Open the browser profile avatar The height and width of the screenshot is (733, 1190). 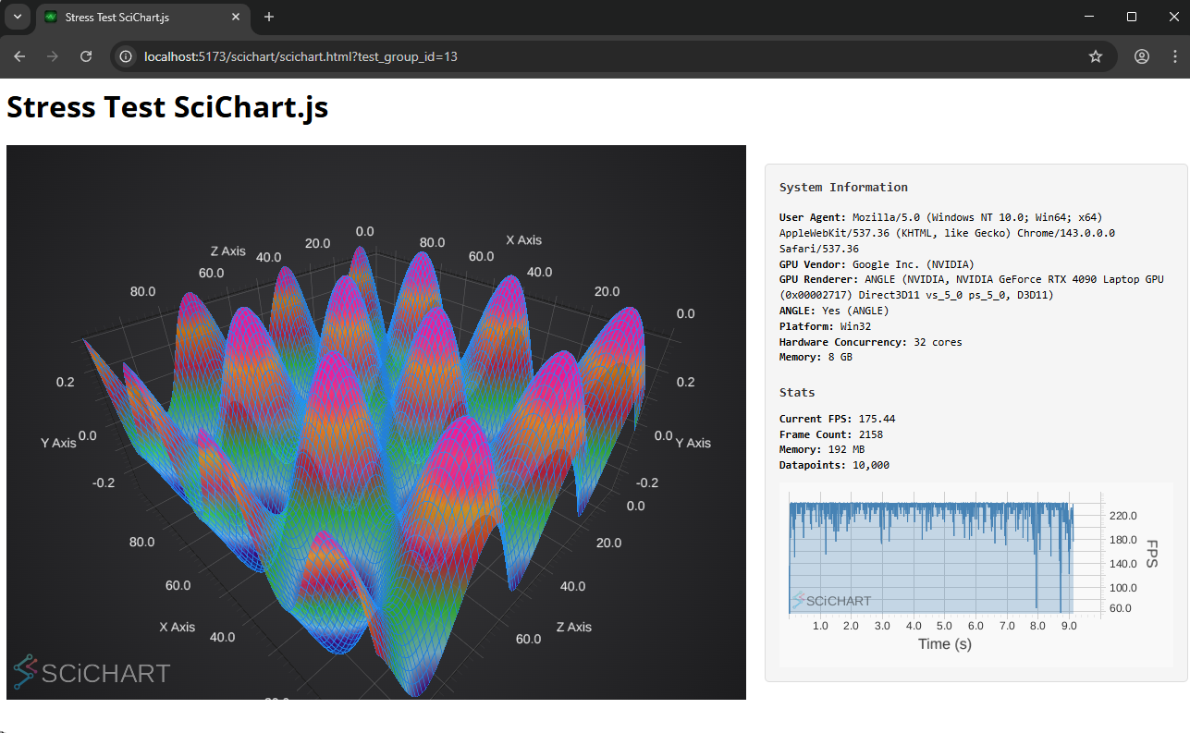1142,56
